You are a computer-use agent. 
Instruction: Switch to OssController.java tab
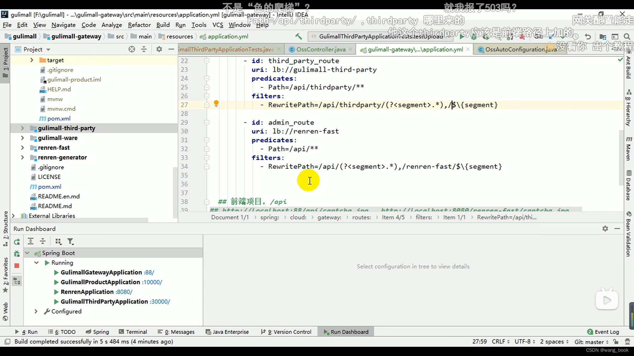pyautogui.click(x=321, y=49)
